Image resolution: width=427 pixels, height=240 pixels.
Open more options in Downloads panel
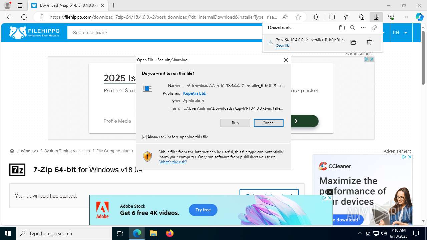point(363,28)
